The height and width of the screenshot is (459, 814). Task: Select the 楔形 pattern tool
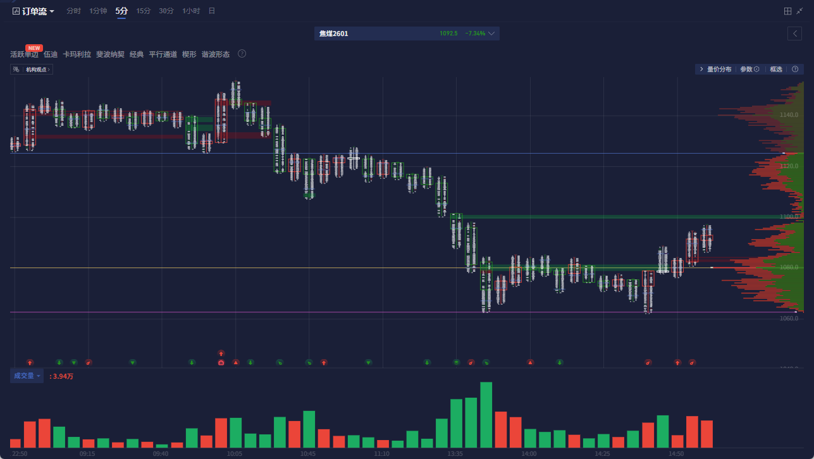point(189,54)
